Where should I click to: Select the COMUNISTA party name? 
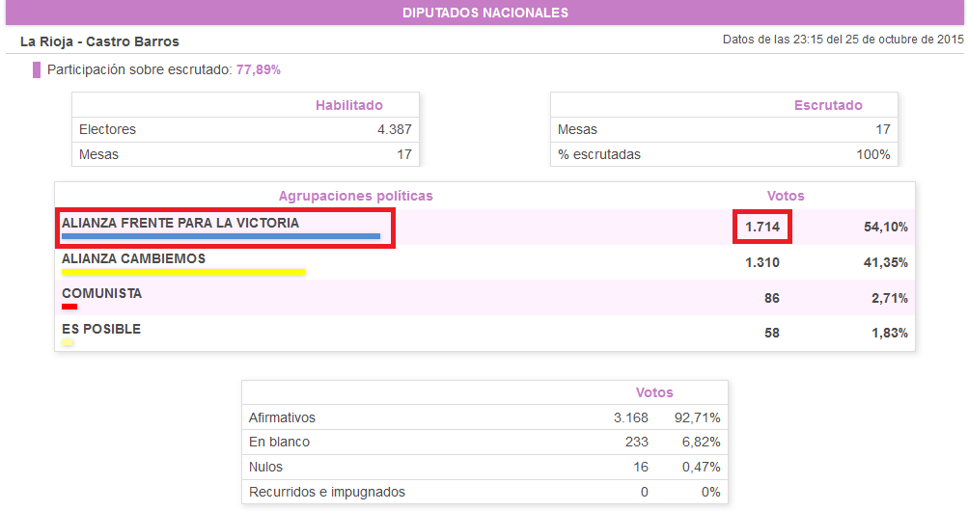click(102, 293)
